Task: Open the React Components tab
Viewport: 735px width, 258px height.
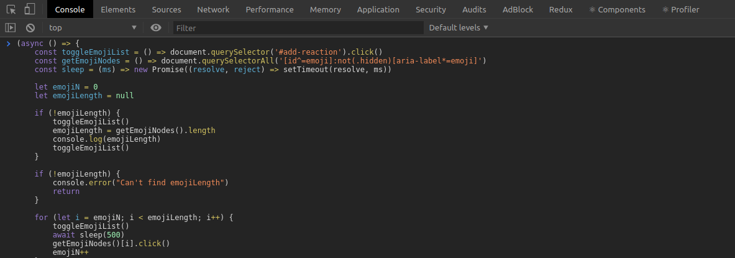Action: point(618,9)
